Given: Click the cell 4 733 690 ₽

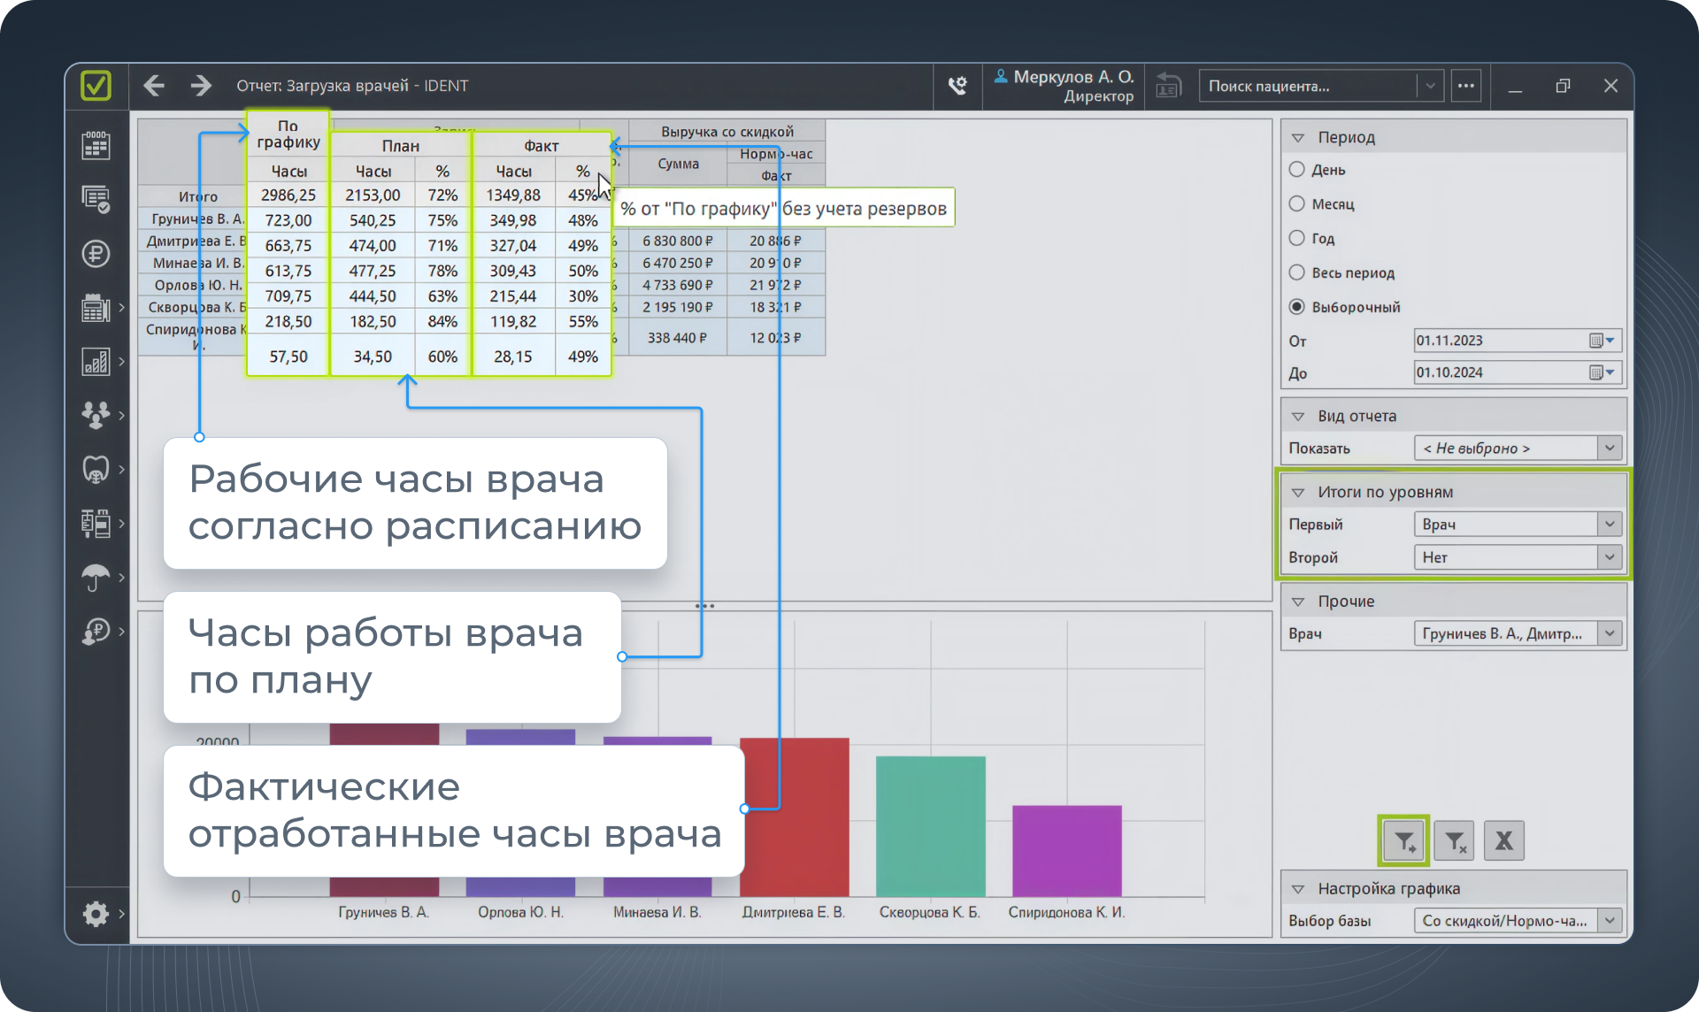Looking at the screenshot, I should pos(678,285).
